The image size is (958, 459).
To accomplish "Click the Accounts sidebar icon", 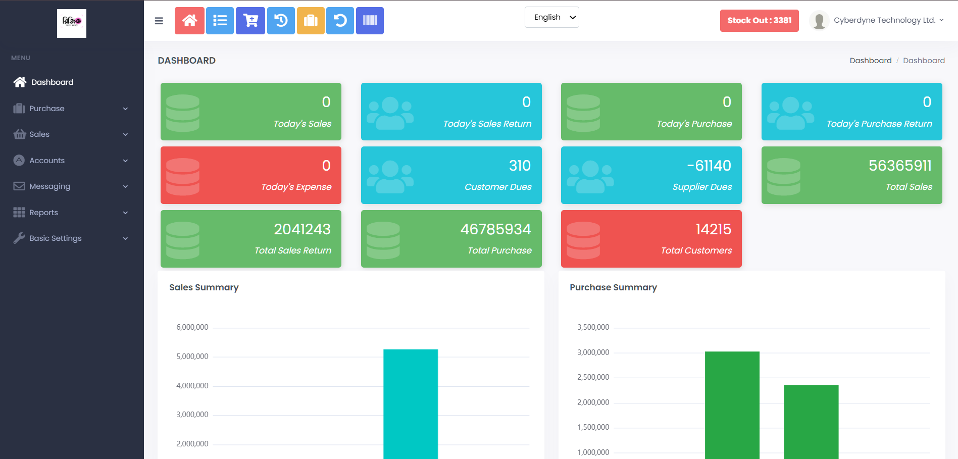I will click(x=19, y=160).
